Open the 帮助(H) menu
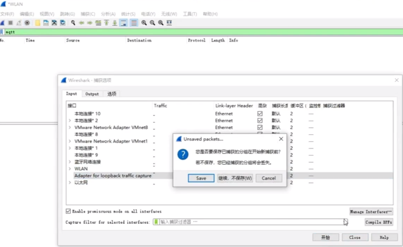403x247 pixels. (210, 14)
